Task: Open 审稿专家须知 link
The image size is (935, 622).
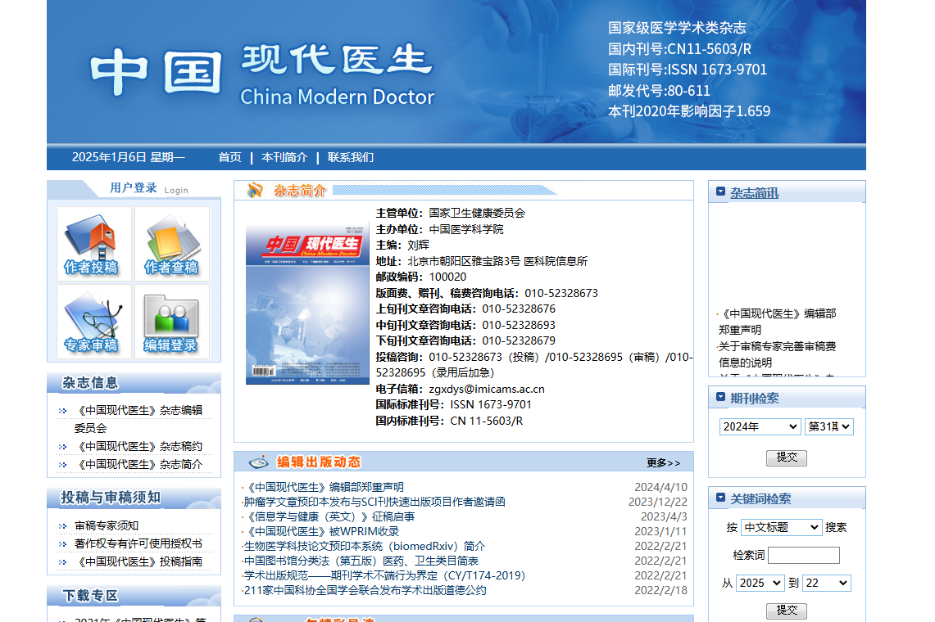Action: [x=107, y=525]
